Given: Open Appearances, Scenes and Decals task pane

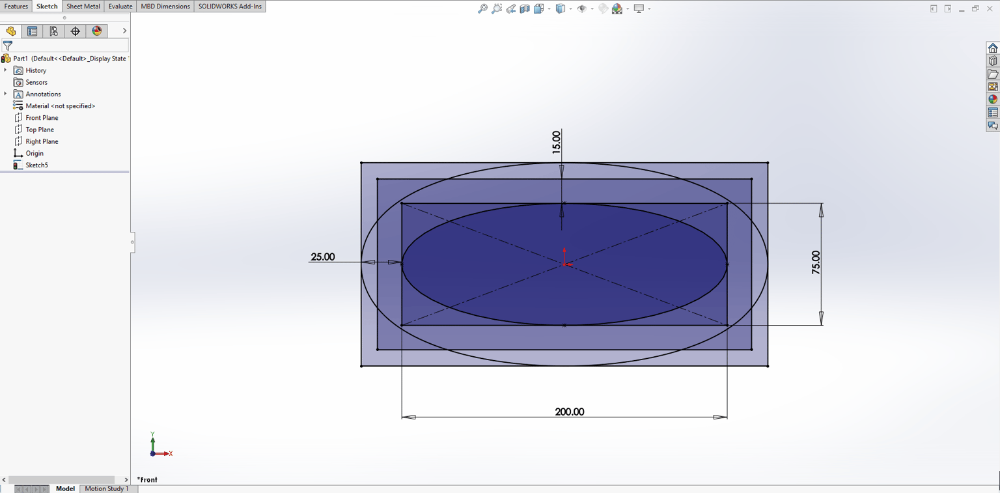Looking at the screenshot, I should pos(993,100).
